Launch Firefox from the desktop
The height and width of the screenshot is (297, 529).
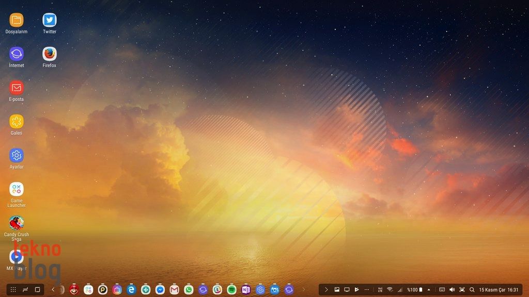click(50, 54)
